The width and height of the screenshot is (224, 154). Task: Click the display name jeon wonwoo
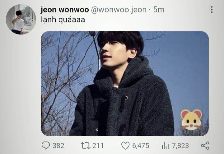pyautogui.click(x=65, y=10)
